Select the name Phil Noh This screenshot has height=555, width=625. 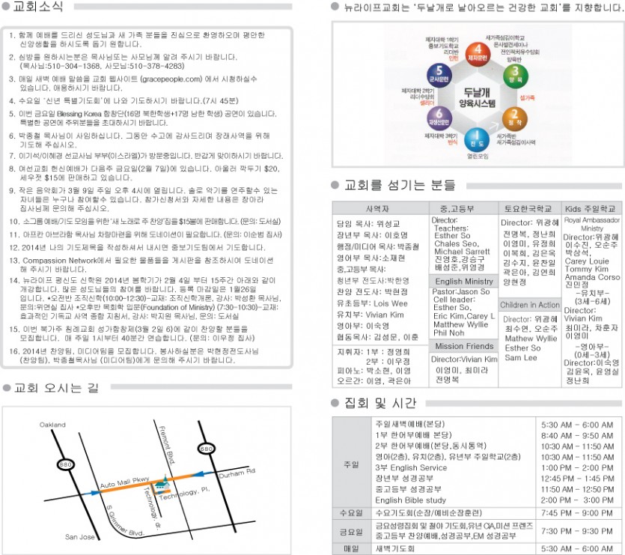(x=449, y=333)
